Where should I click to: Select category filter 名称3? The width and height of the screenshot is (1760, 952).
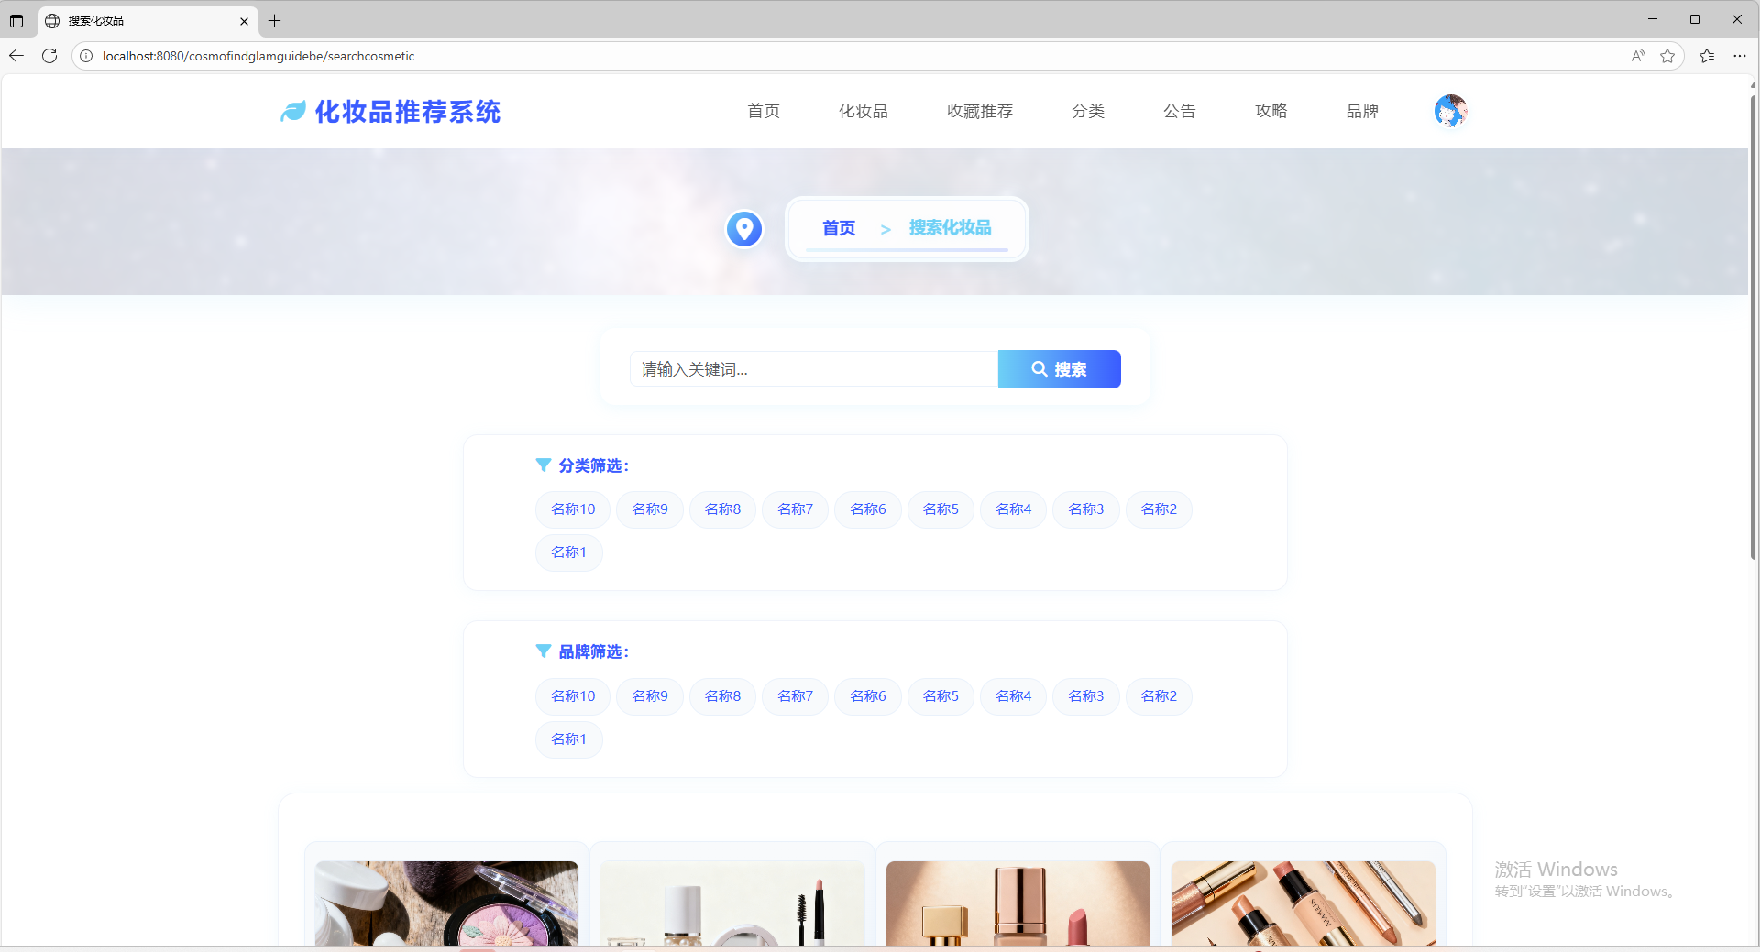click(1086, 509)
